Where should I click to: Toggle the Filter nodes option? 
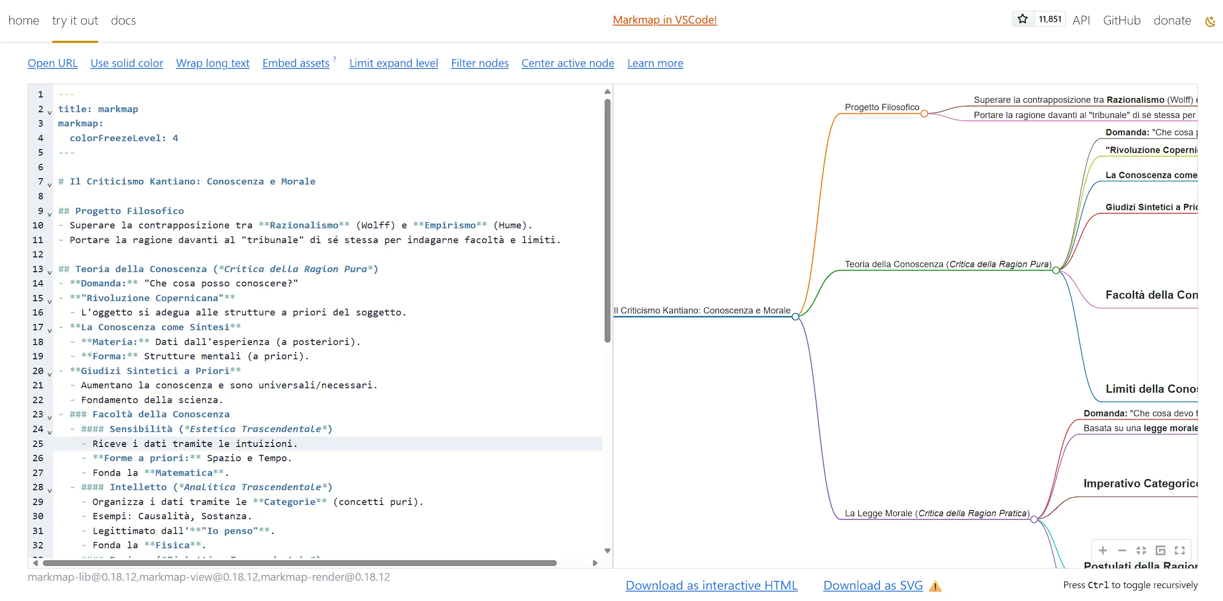(480, 63)
